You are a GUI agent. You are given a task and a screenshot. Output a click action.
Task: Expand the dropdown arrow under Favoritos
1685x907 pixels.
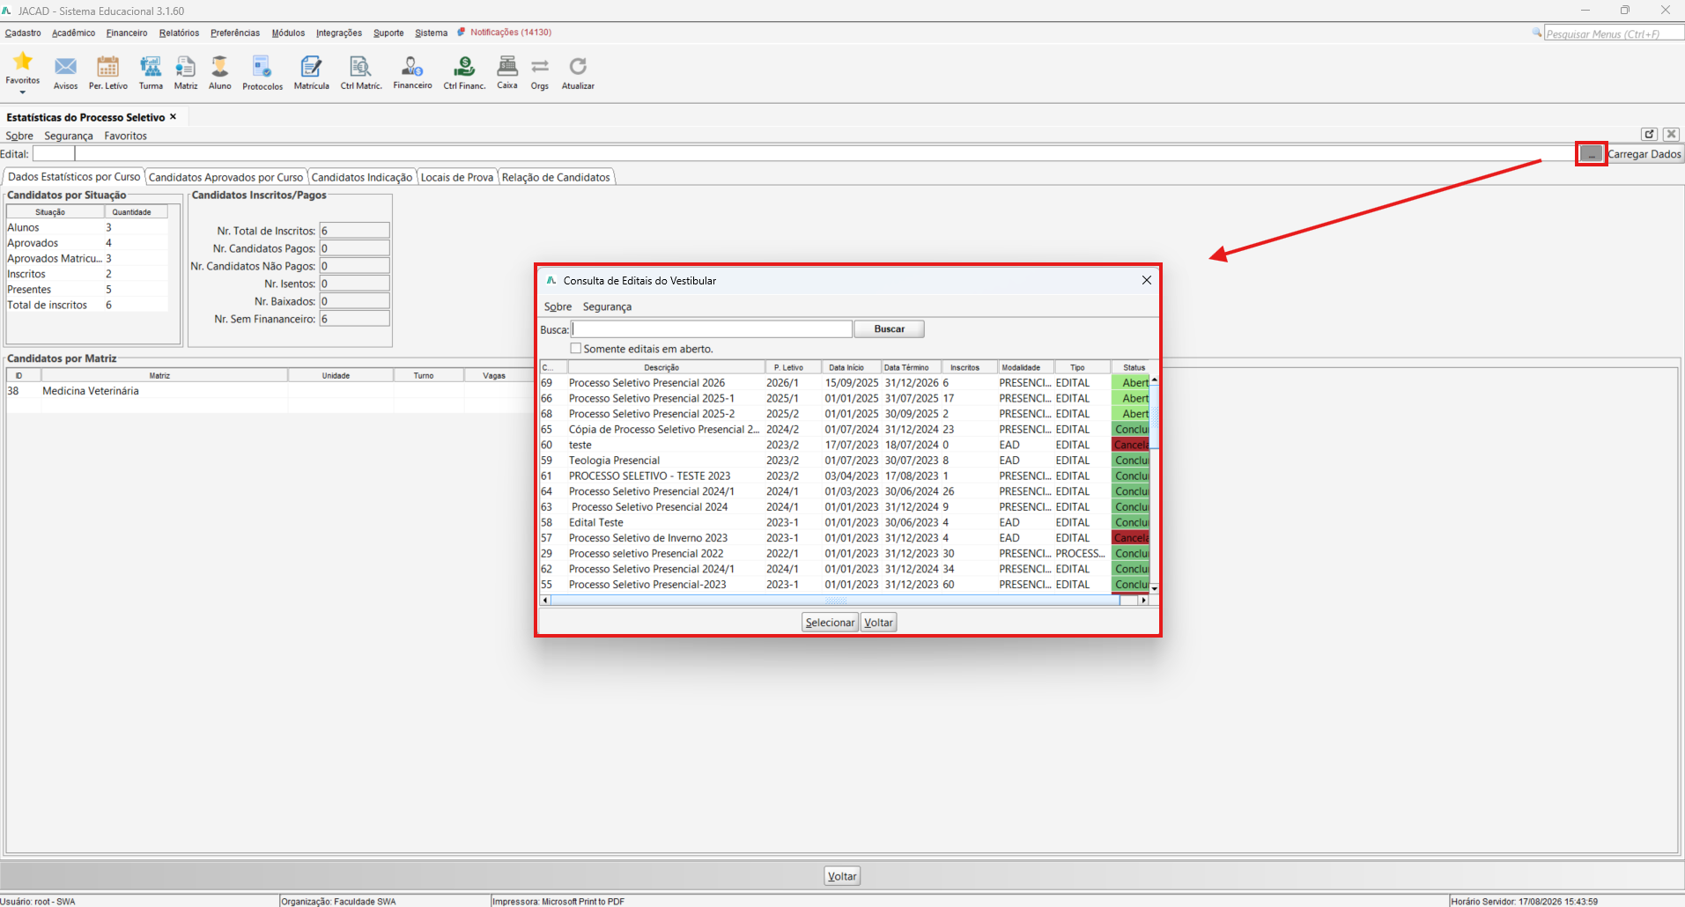23,92
